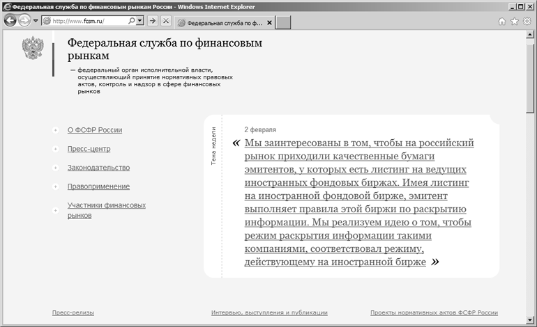Image resolution: width=537 pixels, height=327 pixels.
Task: Open the Tools gear icon
Action: (x=527, y=21)
